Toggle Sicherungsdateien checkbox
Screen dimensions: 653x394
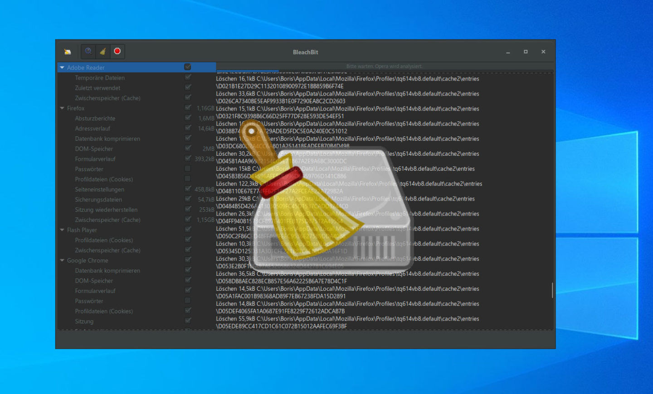pyautogui.click(x=188, y=199)
